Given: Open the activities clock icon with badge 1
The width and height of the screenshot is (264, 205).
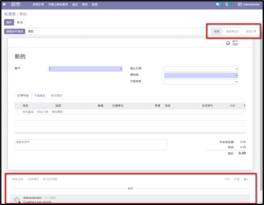Looking at the screenshot, I should 227,4.
